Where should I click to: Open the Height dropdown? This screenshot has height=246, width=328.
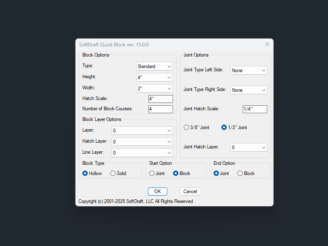click(155, 77)
